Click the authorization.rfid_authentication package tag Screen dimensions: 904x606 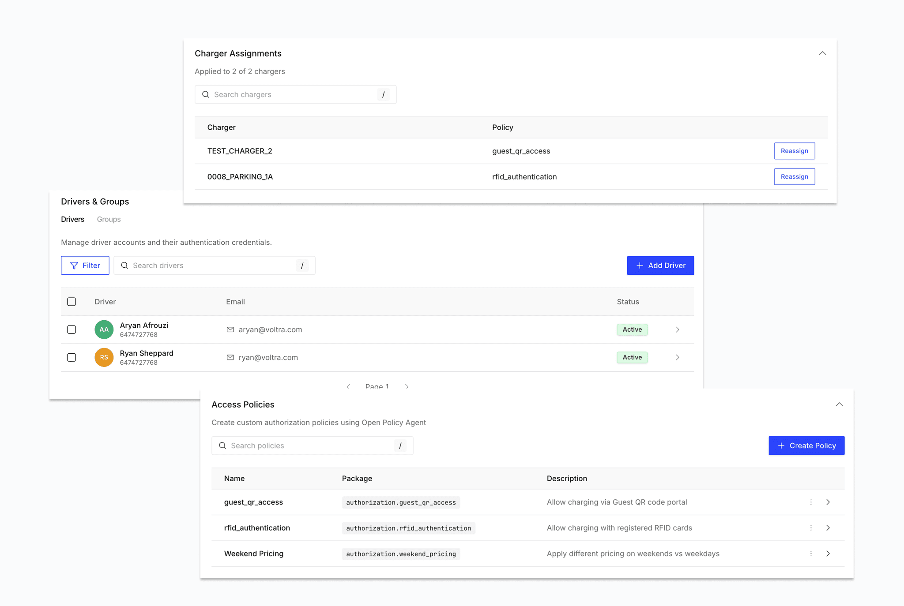(408, 528)
